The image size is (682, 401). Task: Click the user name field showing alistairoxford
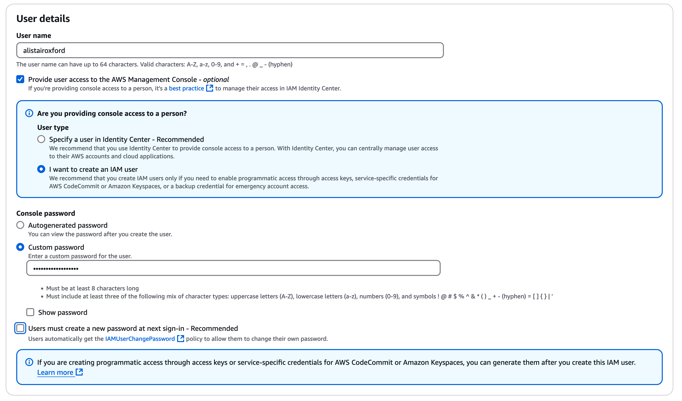tap(230, 50)
